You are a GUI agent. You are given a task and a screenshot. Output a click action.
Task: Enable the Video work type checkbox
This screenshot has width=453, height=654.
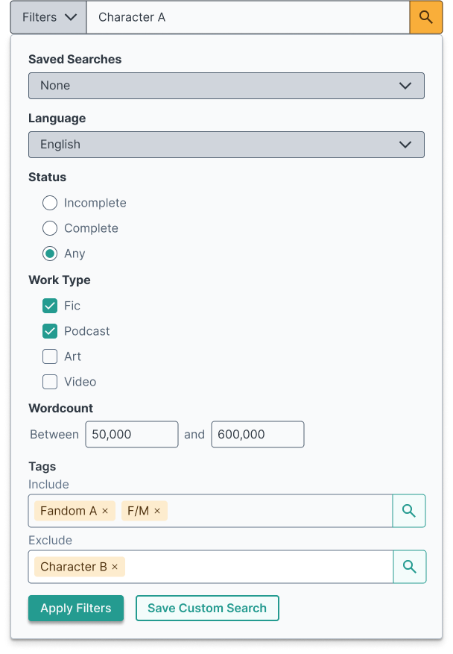[50, 382]
